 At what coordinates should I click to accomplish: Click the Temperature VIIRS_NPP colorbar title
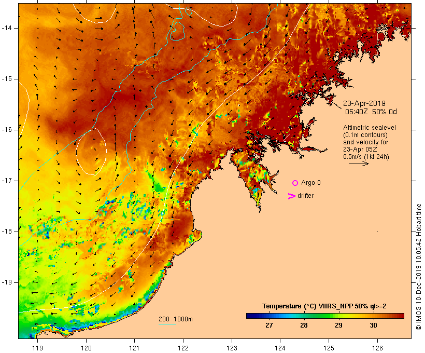pos(324,306)
